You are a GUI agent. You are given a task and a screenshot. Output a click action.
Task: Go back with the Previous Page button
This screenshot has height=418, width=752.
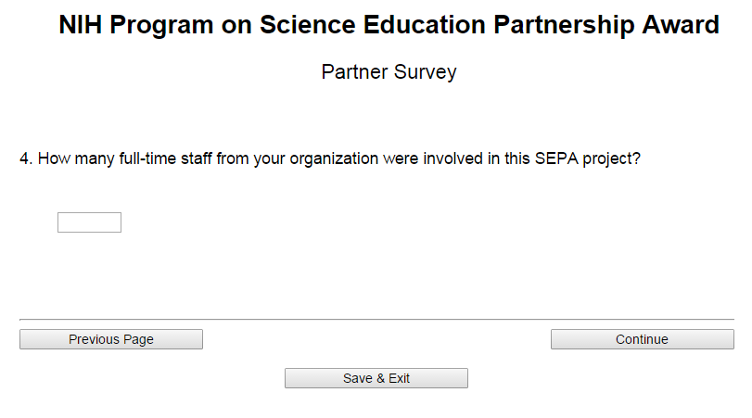pos(111,339)
